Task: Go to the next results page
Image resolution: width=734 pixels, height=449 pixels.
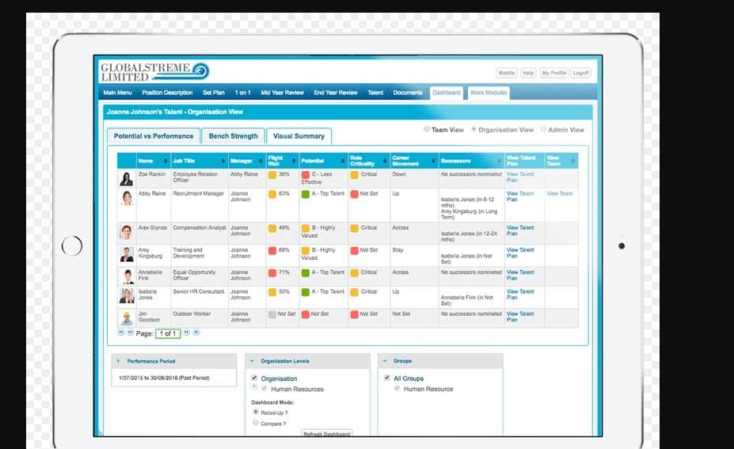Action: tap(187, 333)
